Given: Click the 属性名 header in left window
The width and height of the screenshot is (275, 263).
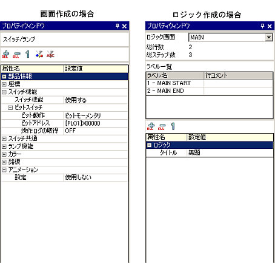Looking at the screenshot, I should click(32, 69).
